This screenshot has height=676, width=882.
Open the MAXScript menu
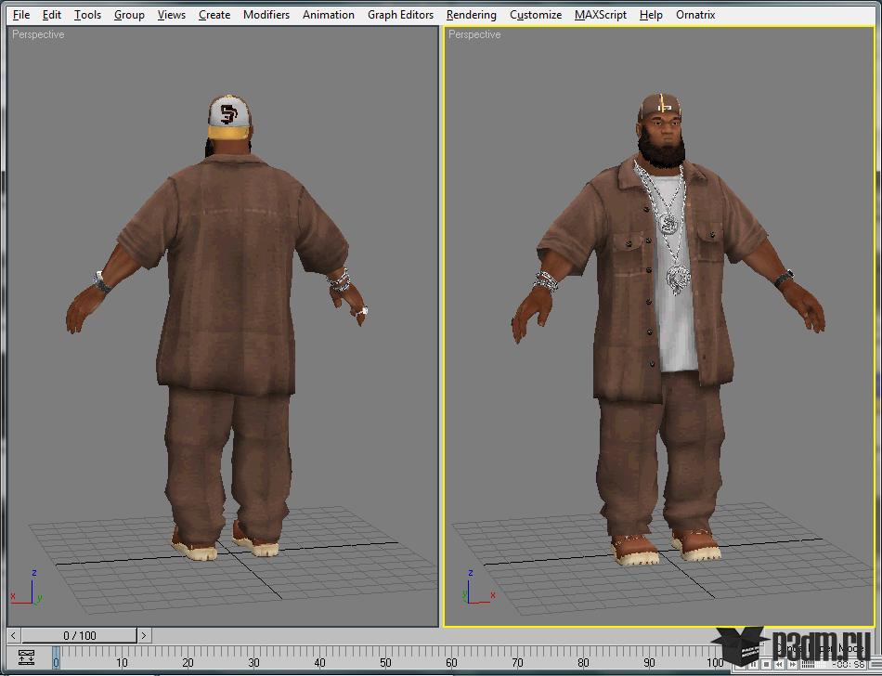pyautogui.click(x=600, y=15)
